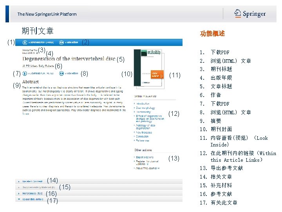The image size is (282, 212).
Task: Click journal name Arthritis Res Ther
Action: 30,50
